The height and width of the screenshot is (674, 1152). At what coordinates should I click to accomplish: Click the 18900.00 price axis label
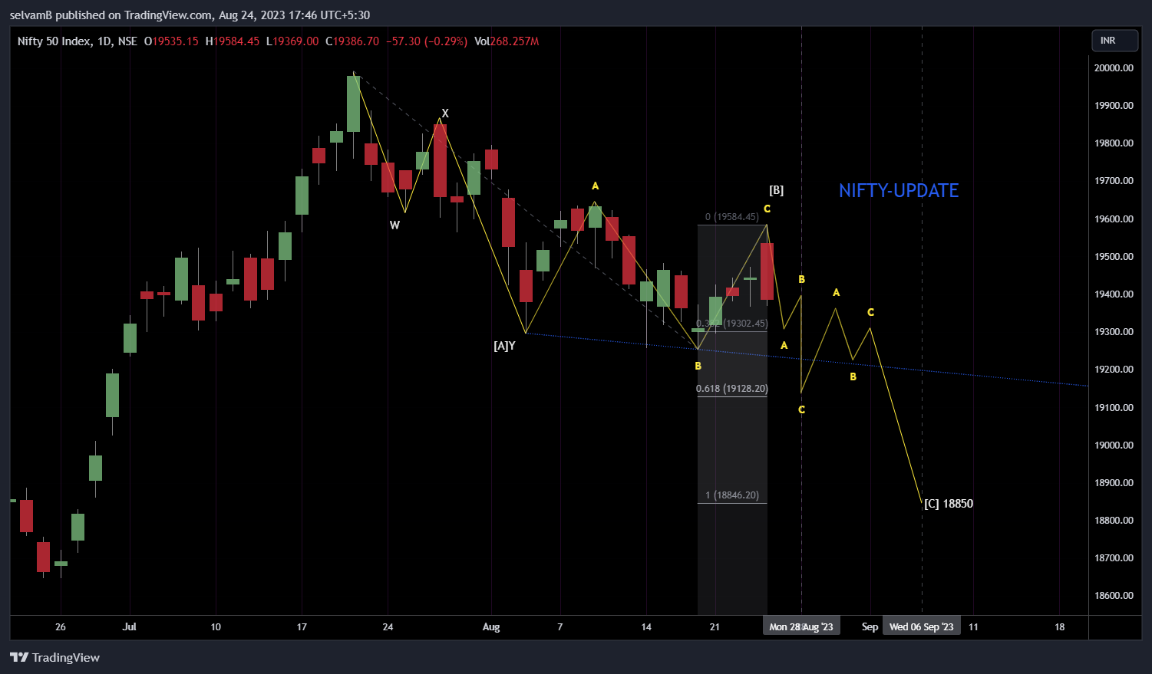pos(1114,483)
